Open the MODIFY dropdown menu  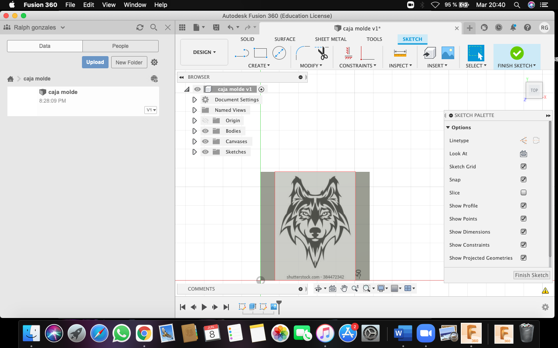tap(311, 66)
